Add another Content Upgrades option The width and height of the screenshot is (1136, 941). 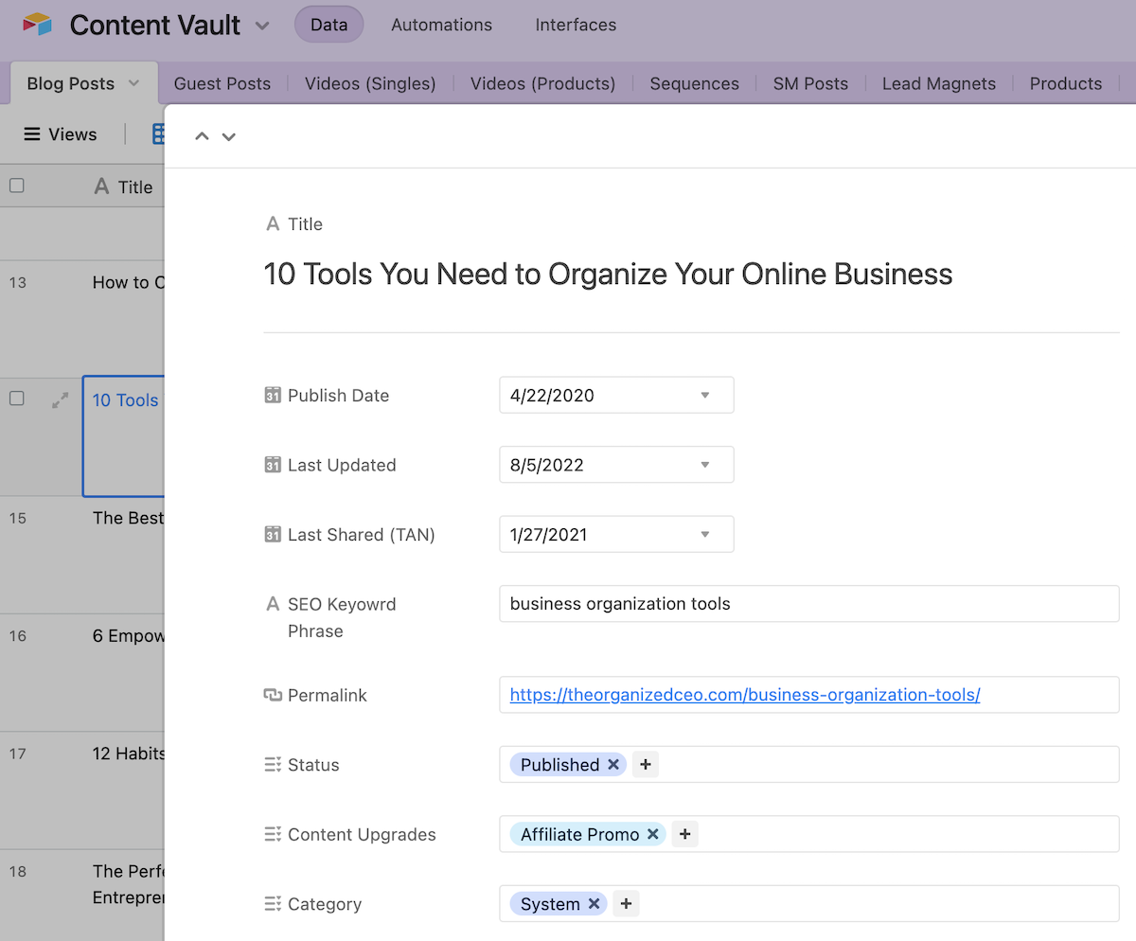coord(685,834)
